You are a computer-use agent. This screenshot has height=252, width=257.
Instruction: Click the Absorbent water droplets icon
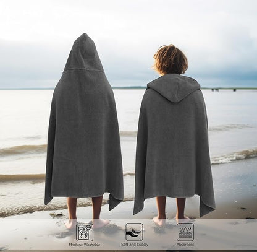[x=185, y=232]
